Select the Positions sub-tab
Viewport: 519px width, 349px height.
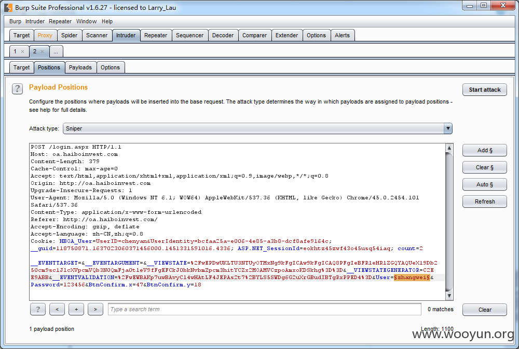tap(49, 67)
